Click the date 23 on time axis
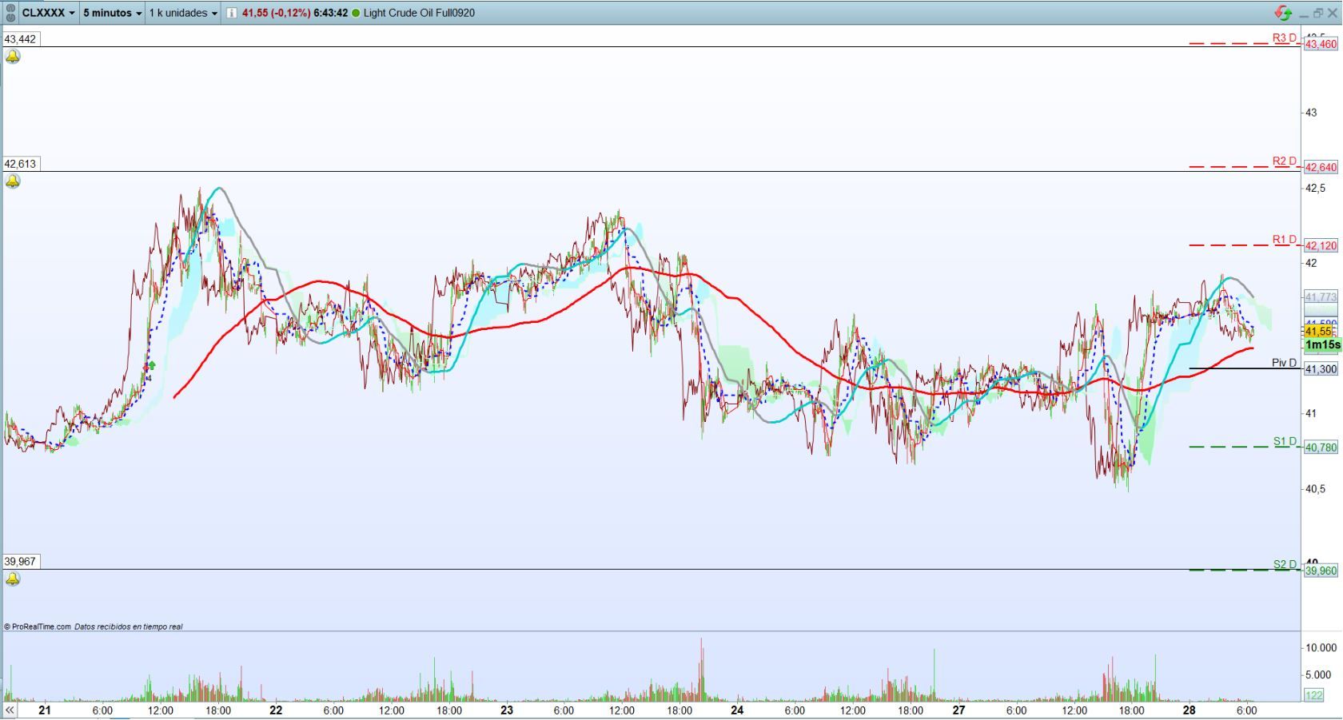 [506, 710]
